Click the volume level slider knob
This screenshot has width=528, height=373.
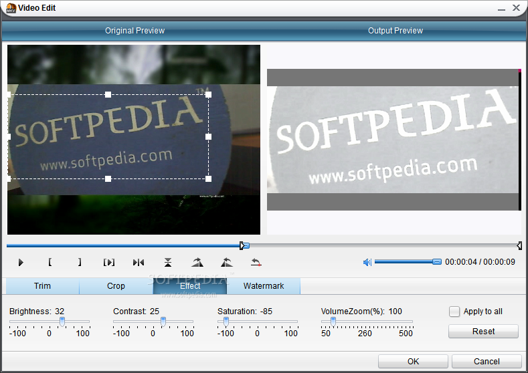point(437,261)
